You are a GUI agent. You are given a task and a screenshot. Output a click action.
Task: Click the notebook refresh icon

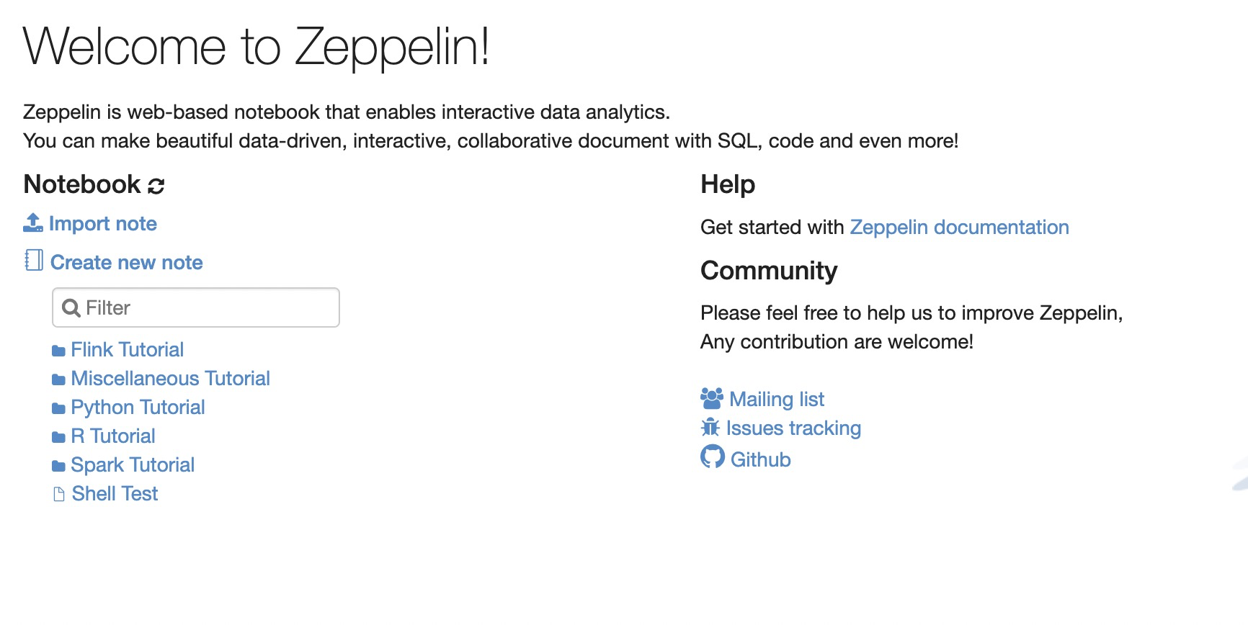pos(156,186)
